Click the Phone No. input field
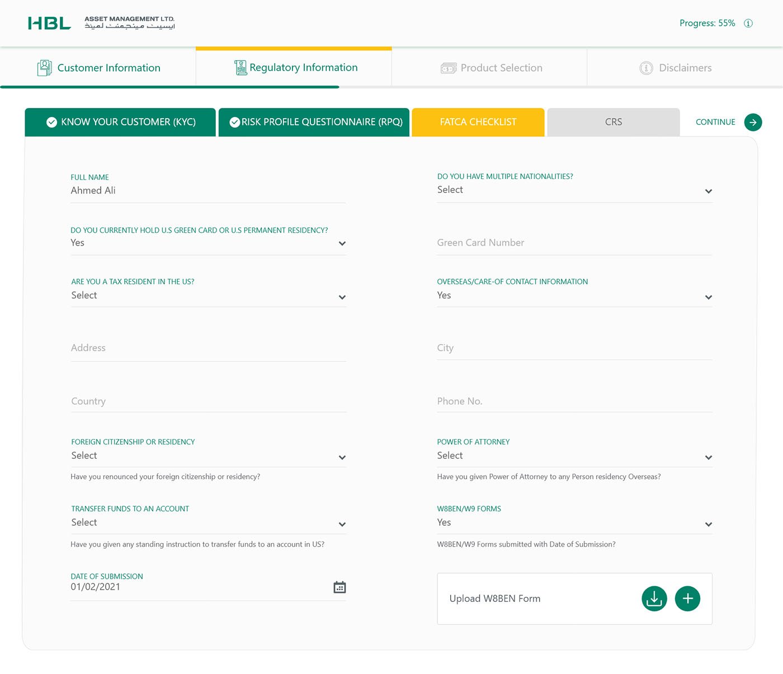The width and height of the screenshot is (783, 674). point(574,401)
